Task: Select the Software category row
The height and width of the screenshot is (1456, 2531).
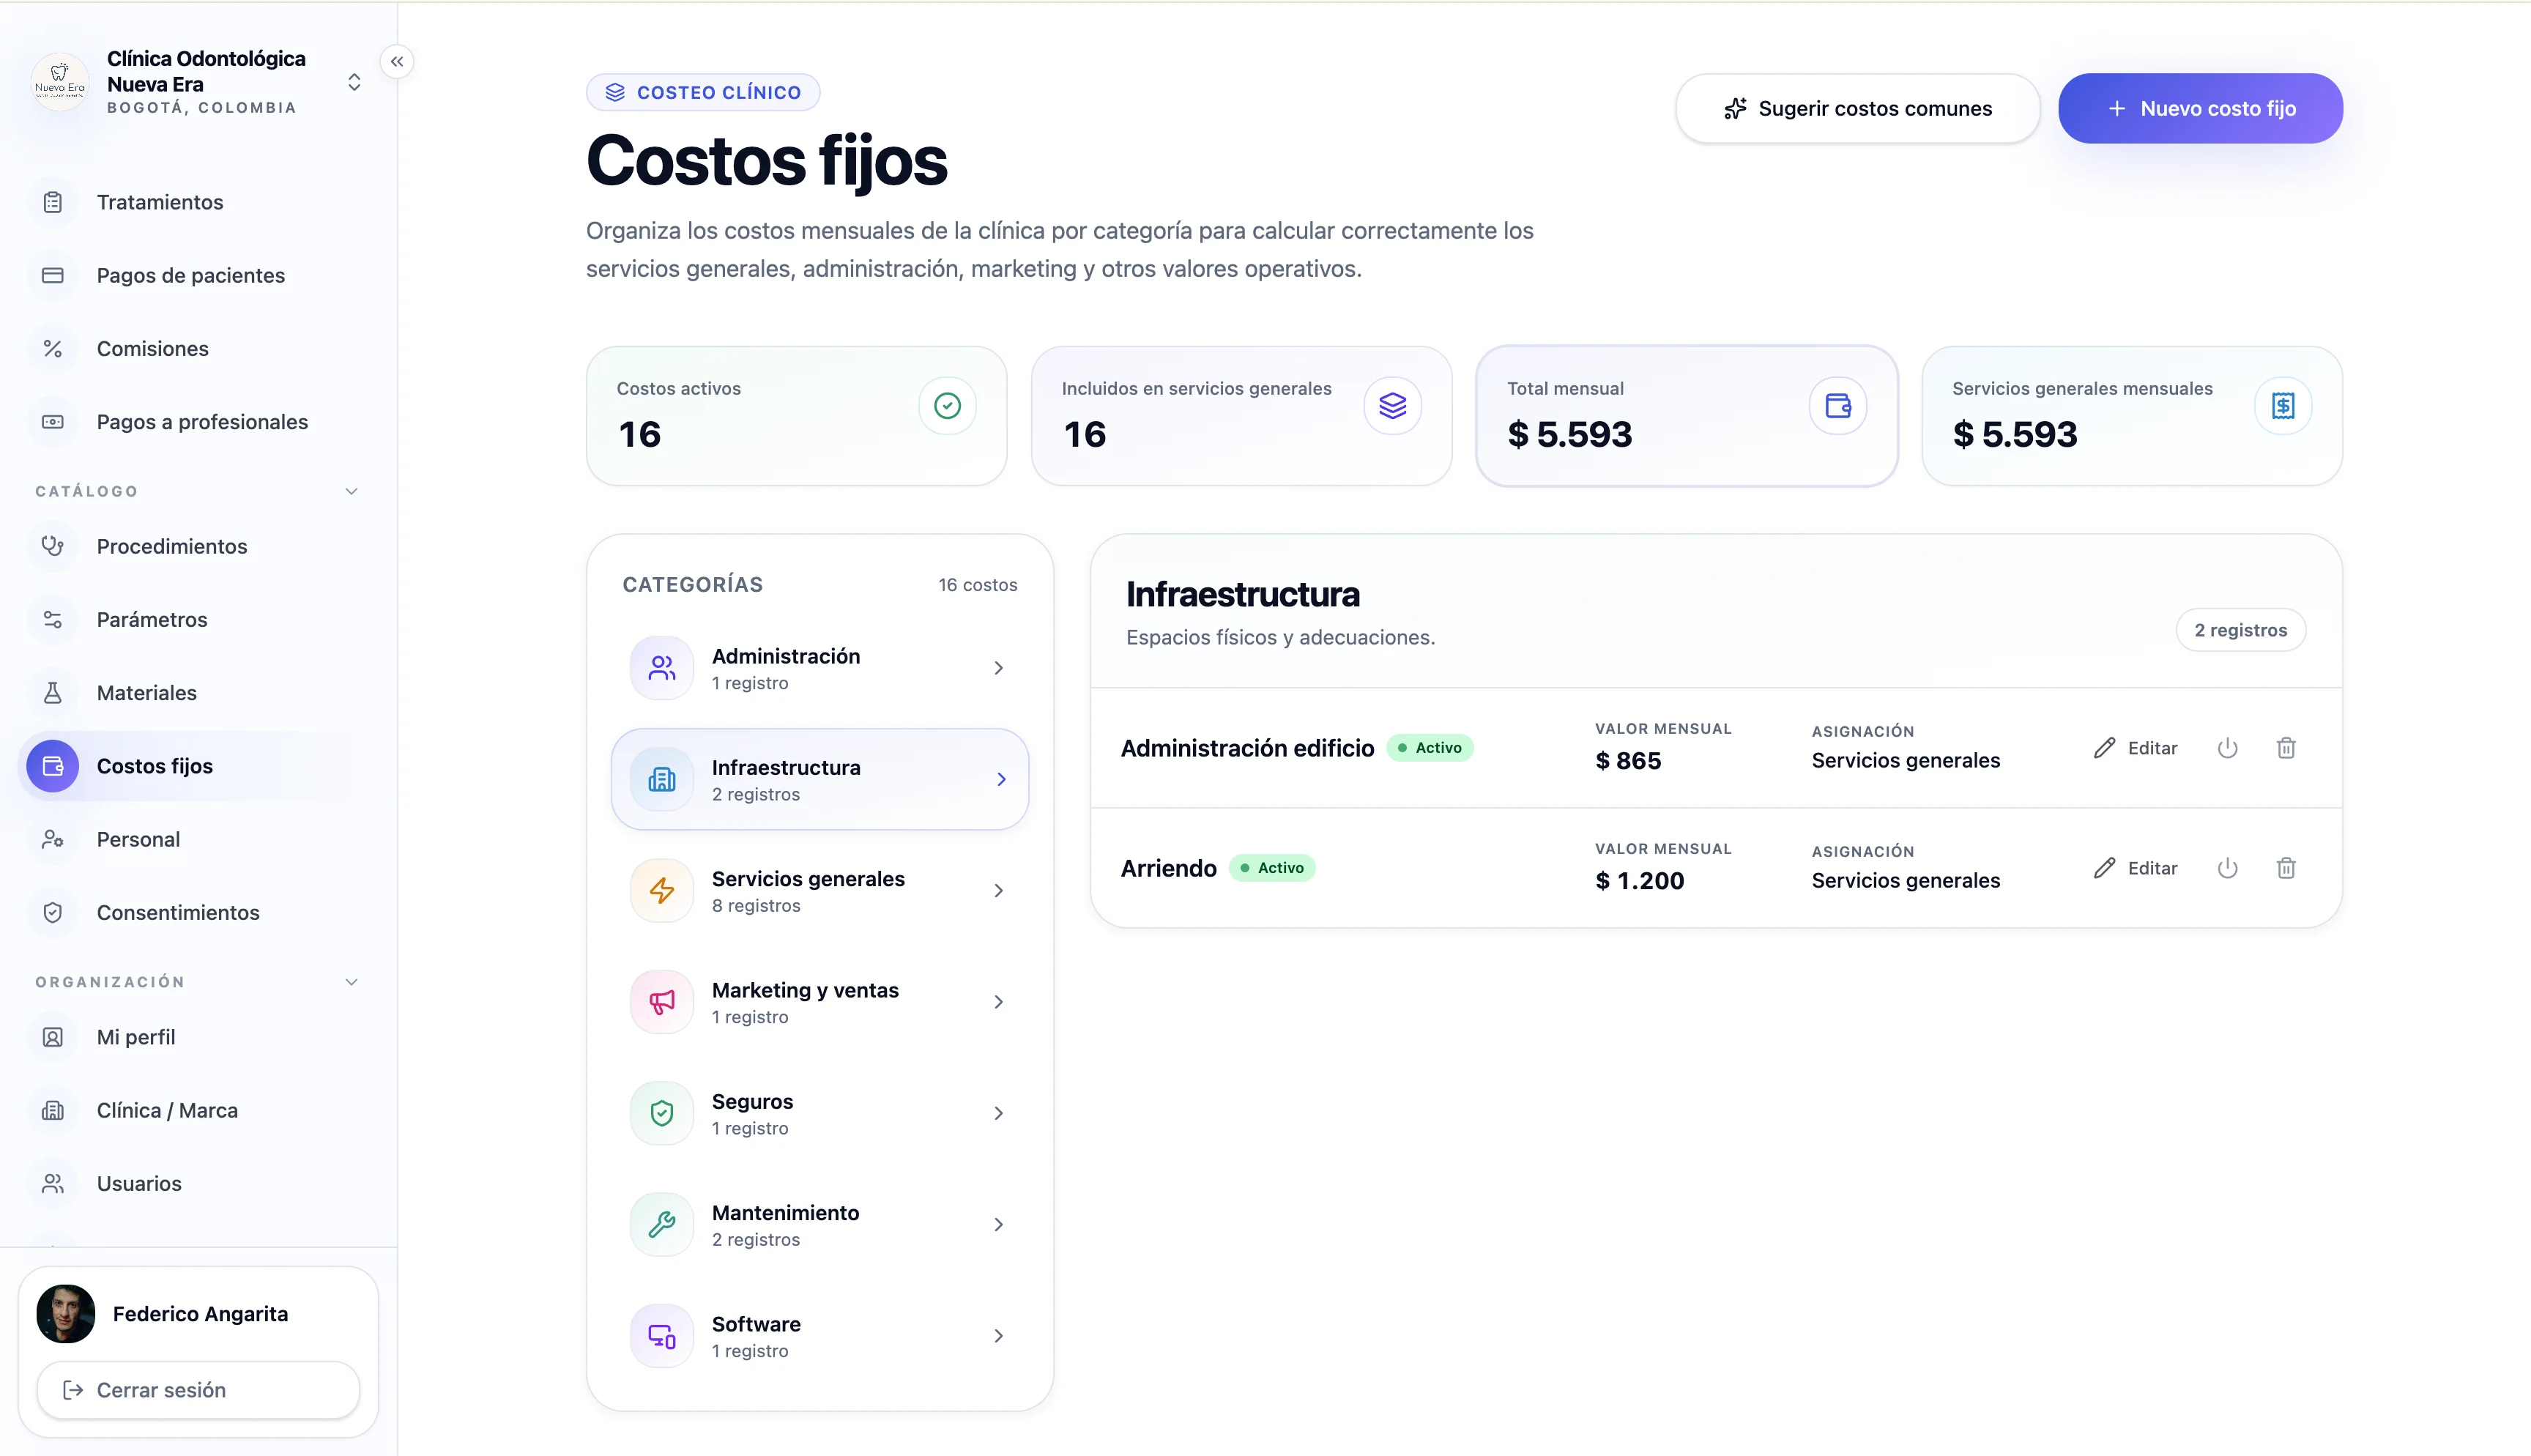Action: pos(819,1335)
